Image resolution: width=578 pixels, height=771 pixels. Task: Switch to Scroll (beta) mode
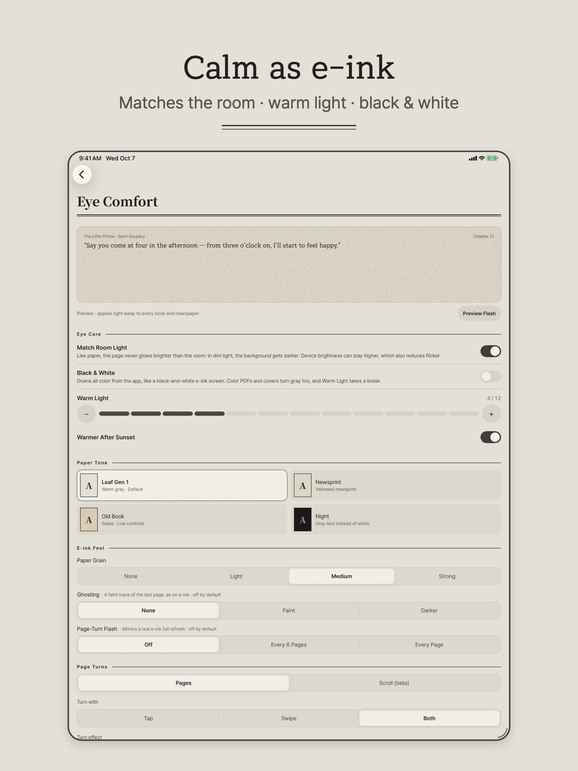(x=394, y=683)
